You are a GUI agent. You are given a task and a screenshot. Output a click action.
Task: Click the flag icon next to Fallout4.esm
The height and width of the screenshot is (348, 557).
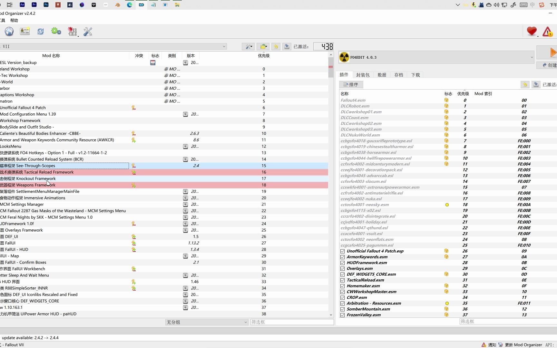[x=446, y=100]
